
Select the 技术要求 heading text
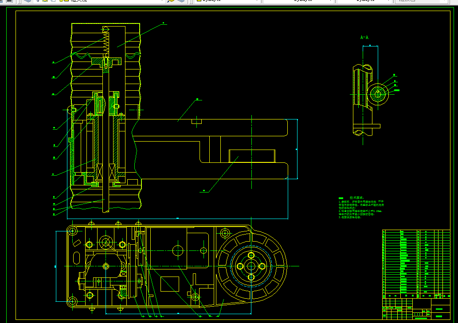356,198
